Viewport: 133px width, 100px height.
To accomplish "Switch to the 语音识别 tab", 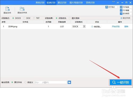I will [90, 3].
